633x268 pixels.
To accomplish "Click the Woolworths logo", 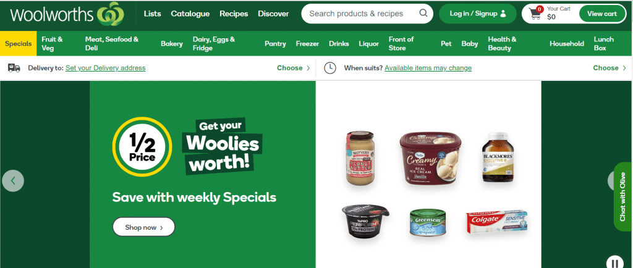I will (67, 14).
